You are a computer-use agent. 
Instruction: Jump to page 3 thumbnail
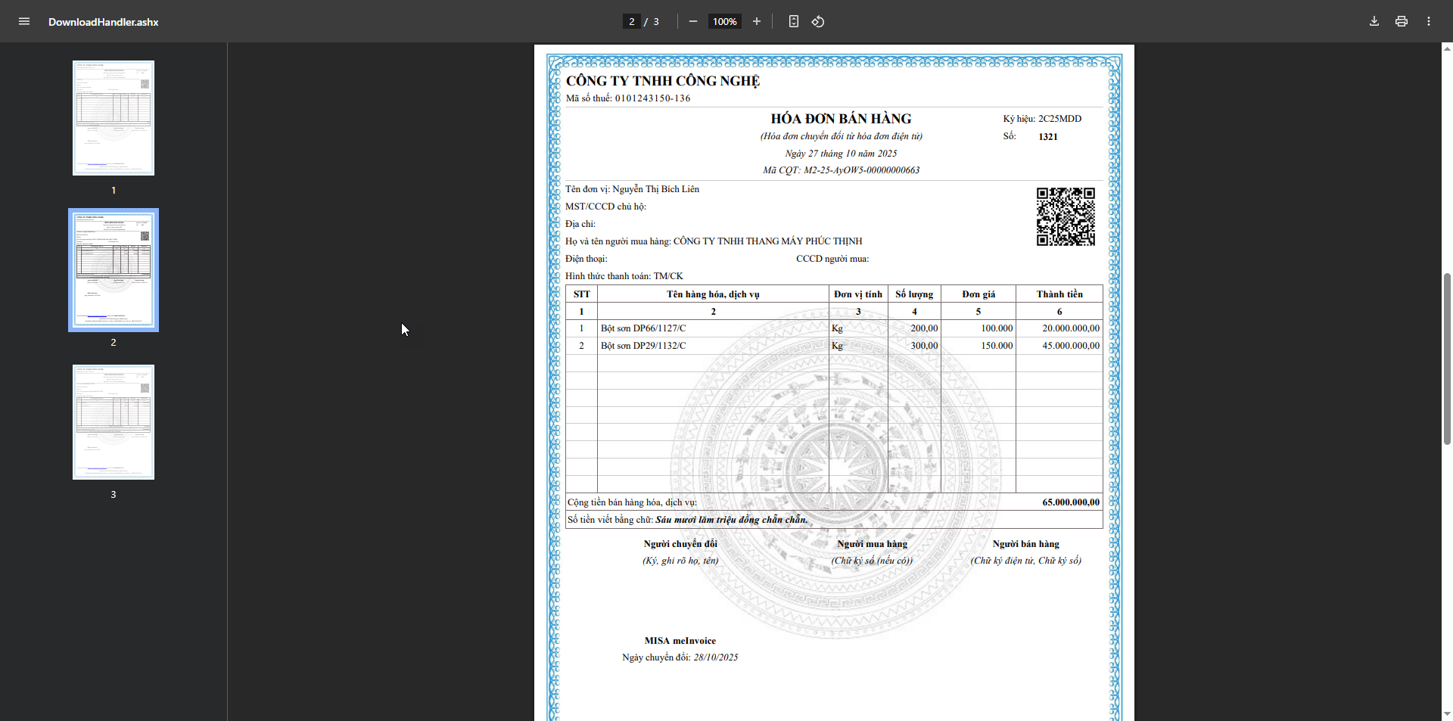pyautogui.click(x=114, y=422)
